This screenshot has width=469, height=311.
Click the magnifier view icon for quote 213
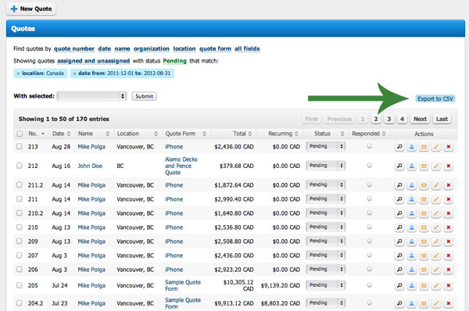tap(399, 147)
